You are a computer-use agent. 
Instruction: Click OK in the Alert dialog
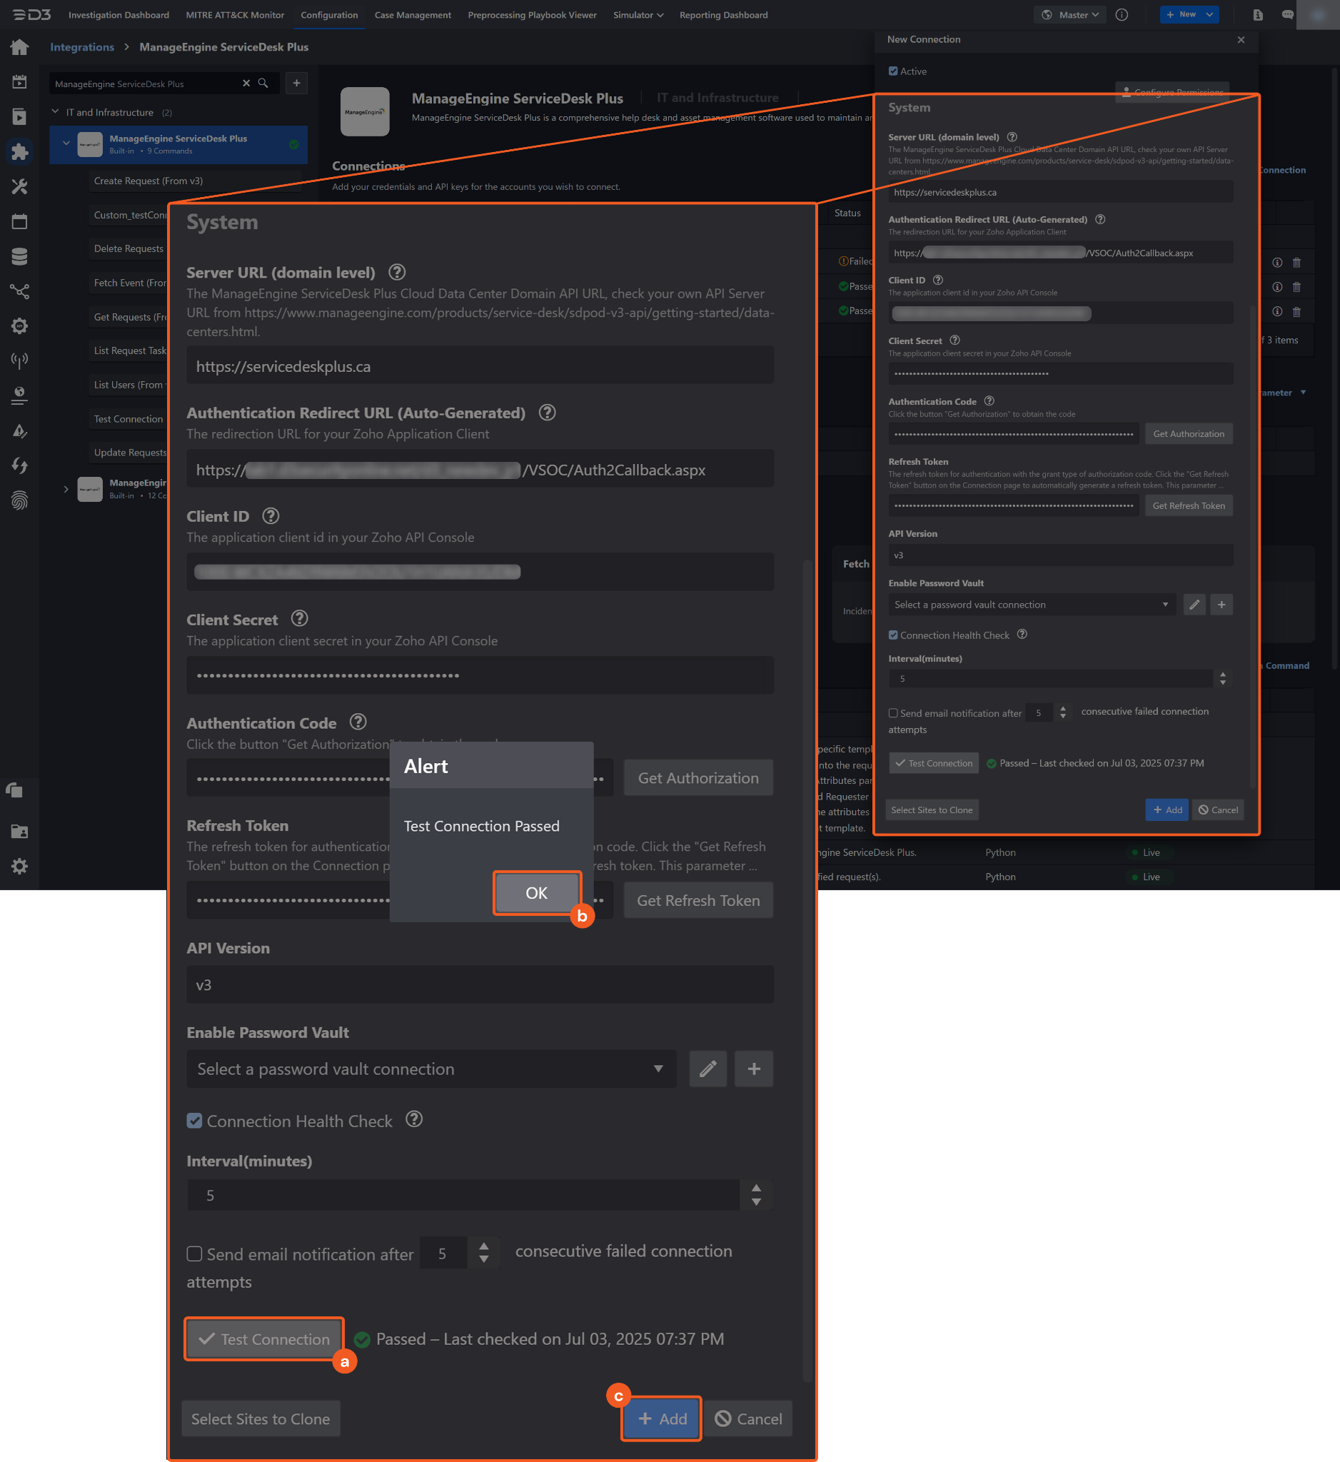537,893
